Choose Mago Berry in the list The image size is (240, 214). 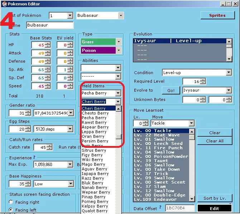99,165
